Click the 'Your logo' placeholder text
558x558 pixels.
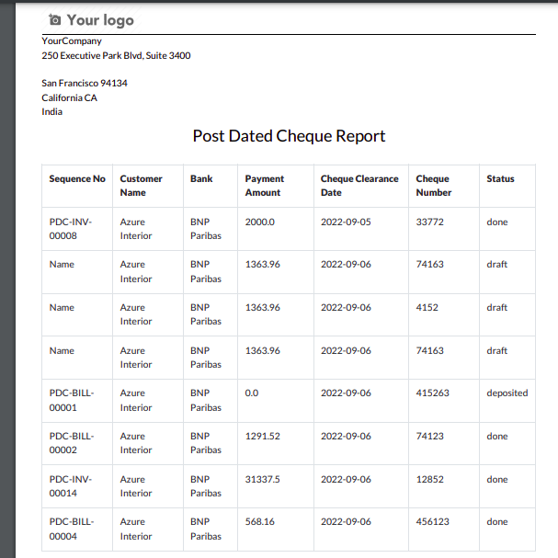100,20
